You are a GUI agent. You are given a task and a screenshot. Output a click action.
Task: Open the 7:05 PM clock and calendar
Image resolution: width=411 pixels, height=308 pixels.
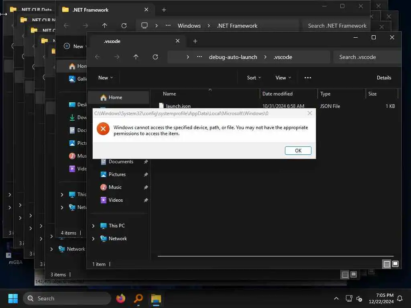coord(381,298)
